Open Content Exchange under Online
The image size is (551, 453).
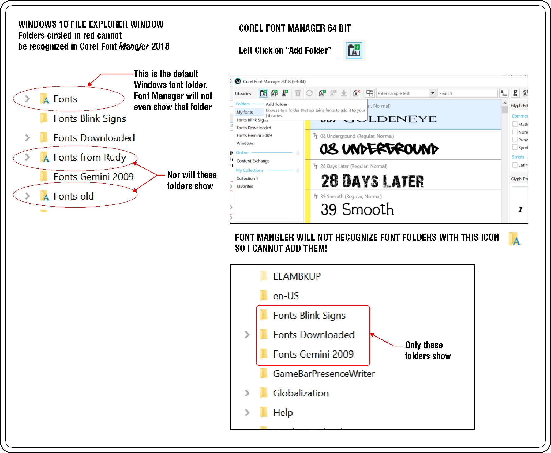pyautogui.click(x=253, y=161)
